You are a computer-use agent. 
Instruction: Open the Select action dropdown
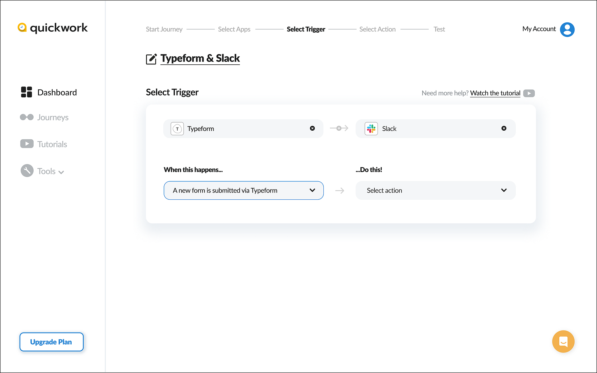pyautogui.click(x=435, y=190)
